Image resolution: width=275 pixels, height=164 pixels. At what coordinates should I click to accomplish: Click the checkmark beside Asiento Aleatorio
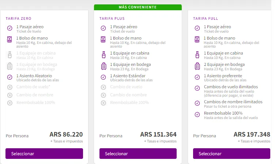(10, 77)
